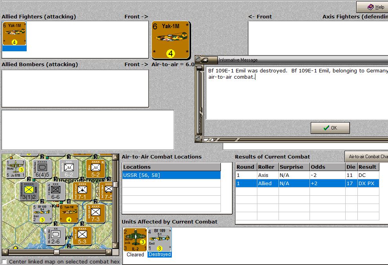Select the Yak-1M counter in Allied Fighters list
Image resolution: width=388 pixels, height=265 pixels.
15,34
